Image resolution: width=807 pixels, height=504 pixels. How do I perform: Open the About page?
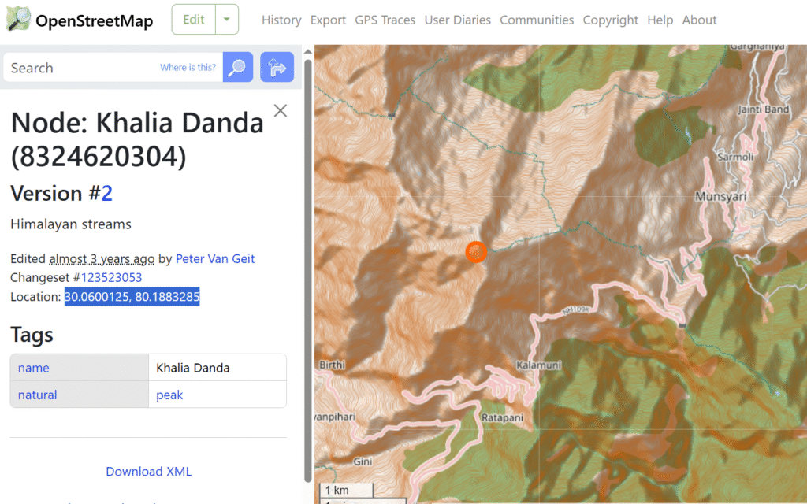click(700, 20)
